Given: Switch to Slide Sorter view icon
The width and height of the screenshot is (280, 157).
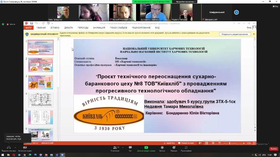Looking at the screenshot, I should pyautogui.click(x=206, y=143).
